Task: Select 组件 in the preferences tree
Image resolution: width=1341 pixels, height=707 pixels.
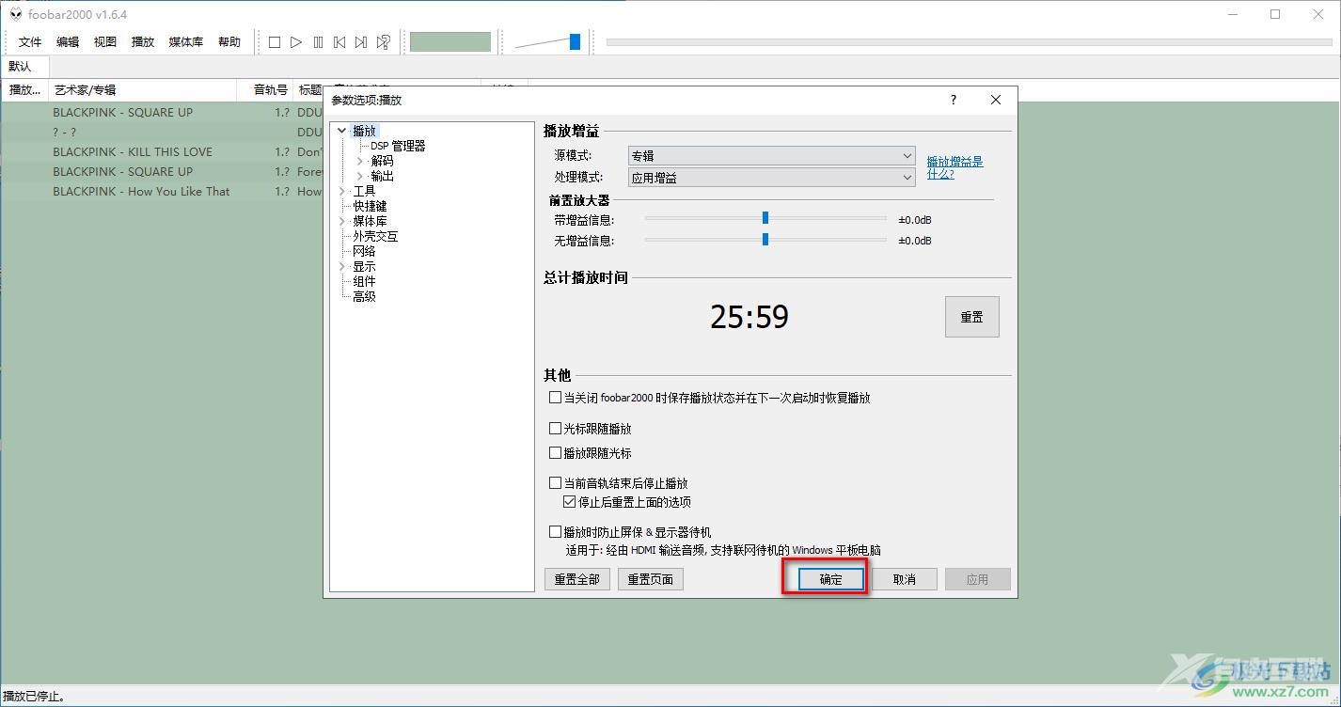Action: [x=364, y=281]
